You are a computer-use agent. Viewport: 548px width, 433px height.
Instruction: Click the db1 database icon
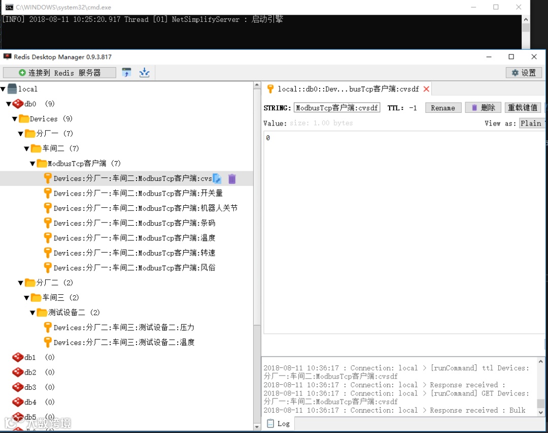[x=18, y=357]
